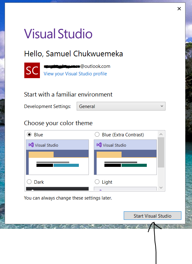This screenshot has width=192, height=264.
Task: Open the Development Settings dropdown
Action: click(x=121, y=106)
